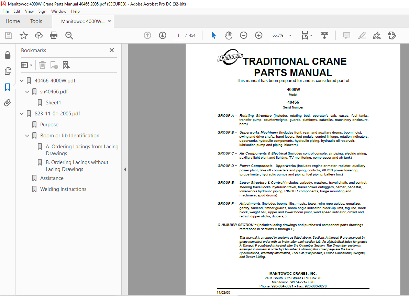This screenshot has height=296, width=409.
Task: Jump to Sheet1 bookmark
Action: pyautogui.click(x=53, y=103)
